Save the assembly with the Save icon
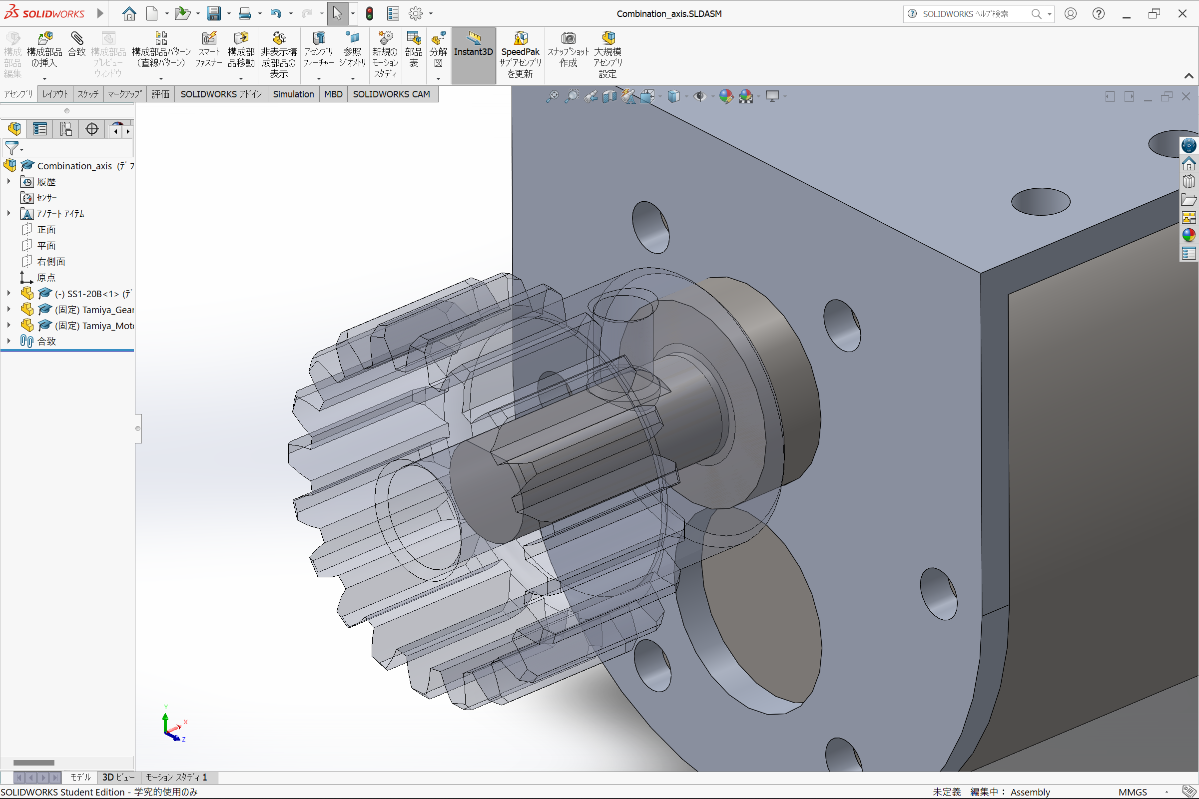The image size is (1199, 799). coord(213,14)
